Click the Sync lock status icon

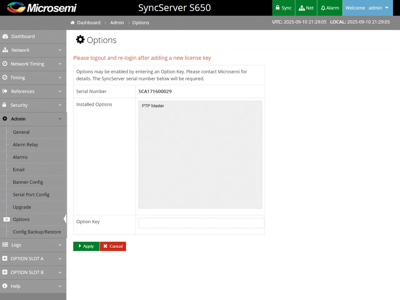point(277,8)
